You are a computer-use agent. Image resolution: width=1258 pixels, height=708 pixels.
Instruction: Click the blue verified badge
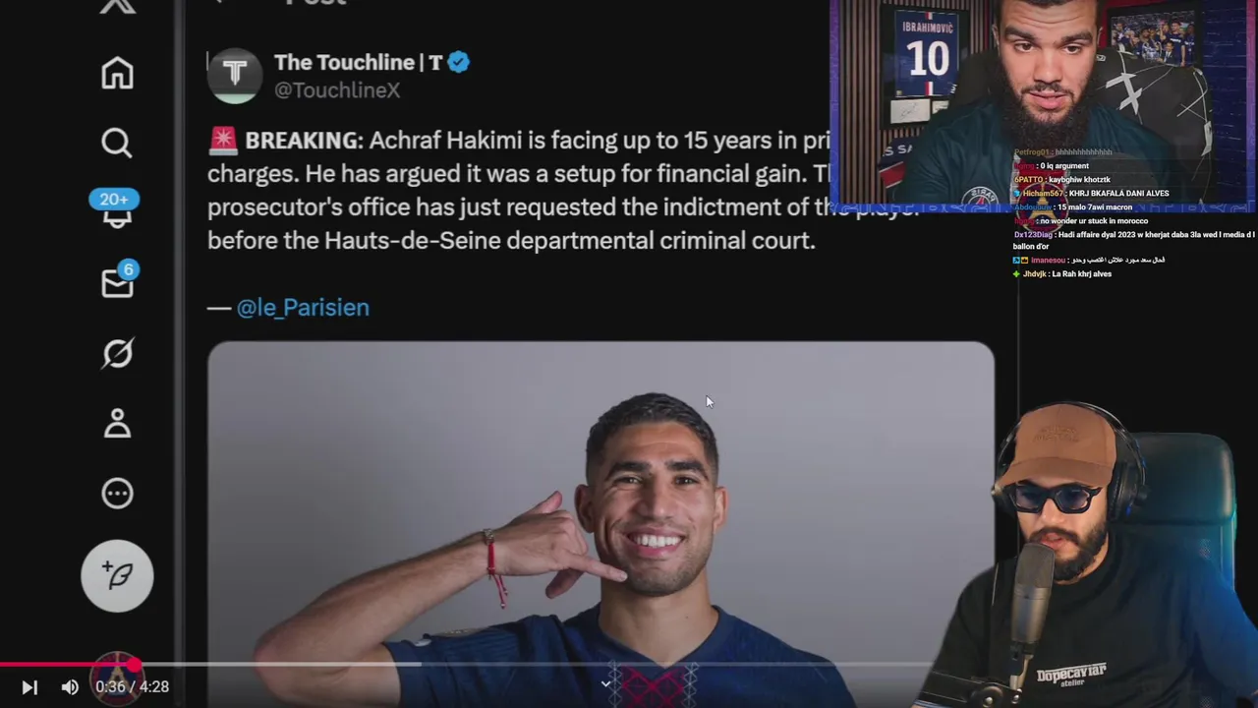(x=459, y=62)
